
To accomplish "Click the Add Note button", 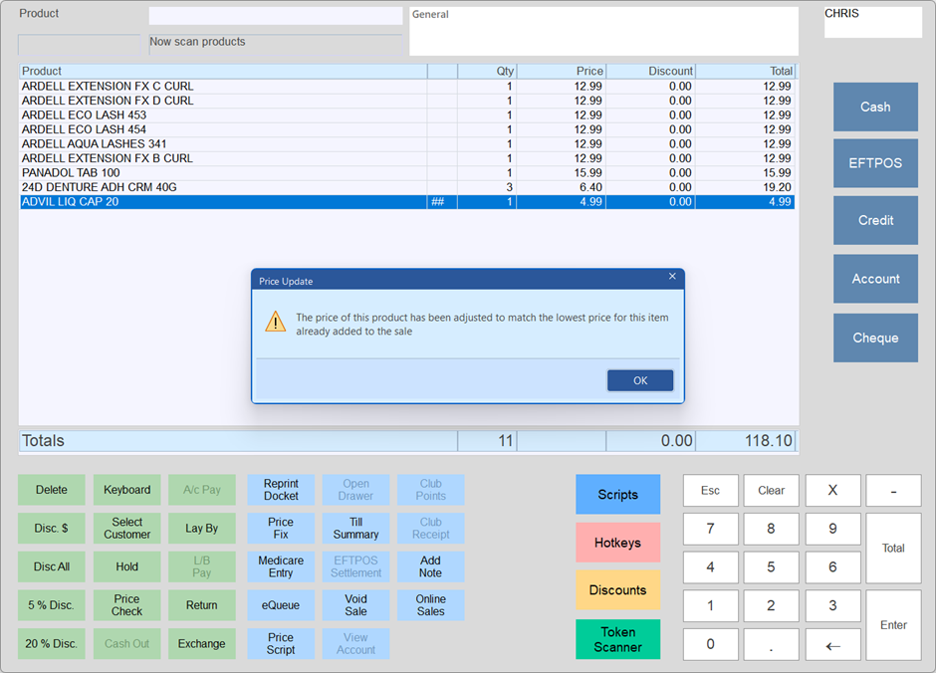I will (430, 566).
